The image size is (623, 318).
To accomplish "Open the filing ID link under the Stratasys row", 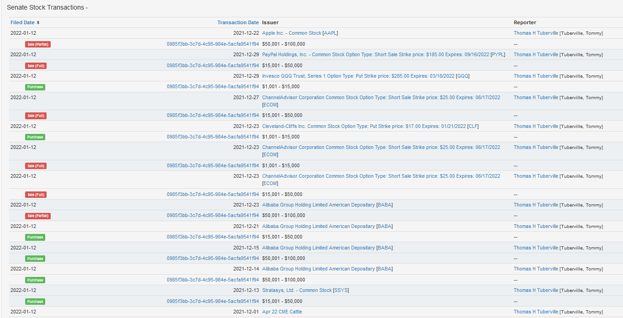I will coord(213,301).
